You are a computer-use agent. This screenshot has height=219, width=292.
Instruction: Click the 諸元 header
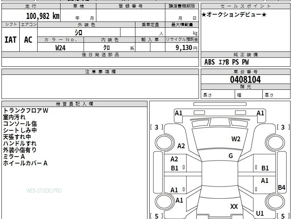(245, 87)
